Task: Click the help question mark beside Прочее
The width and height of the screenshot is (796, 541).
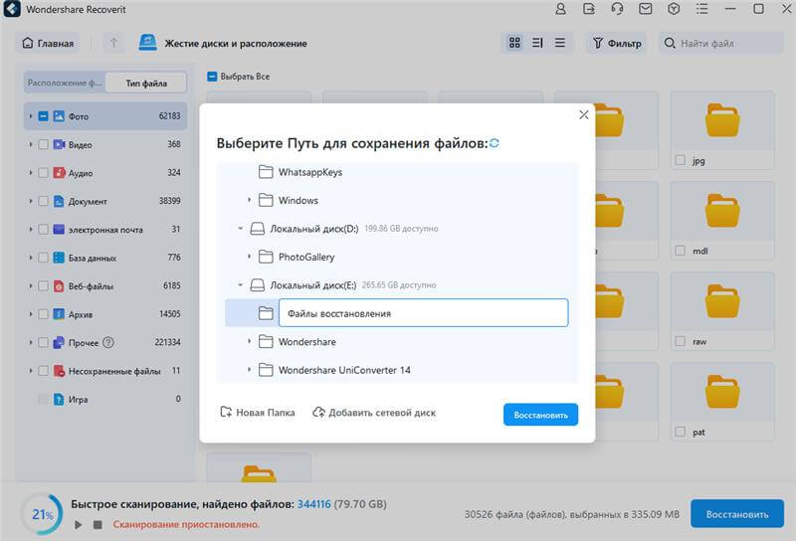Action: pyautogui.click(x=108, y=342)
